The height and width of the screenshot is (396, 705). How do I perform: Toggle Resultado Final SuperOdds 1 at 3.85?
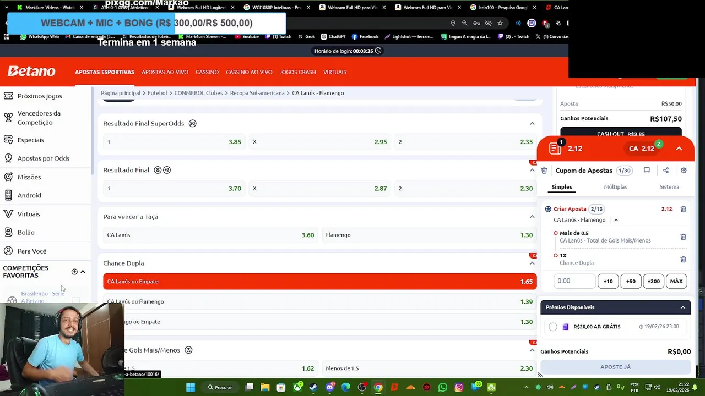click(174, 142)
